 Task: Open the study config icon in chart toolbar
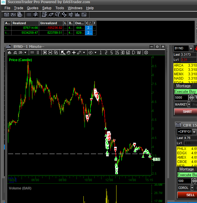(15, 52)
